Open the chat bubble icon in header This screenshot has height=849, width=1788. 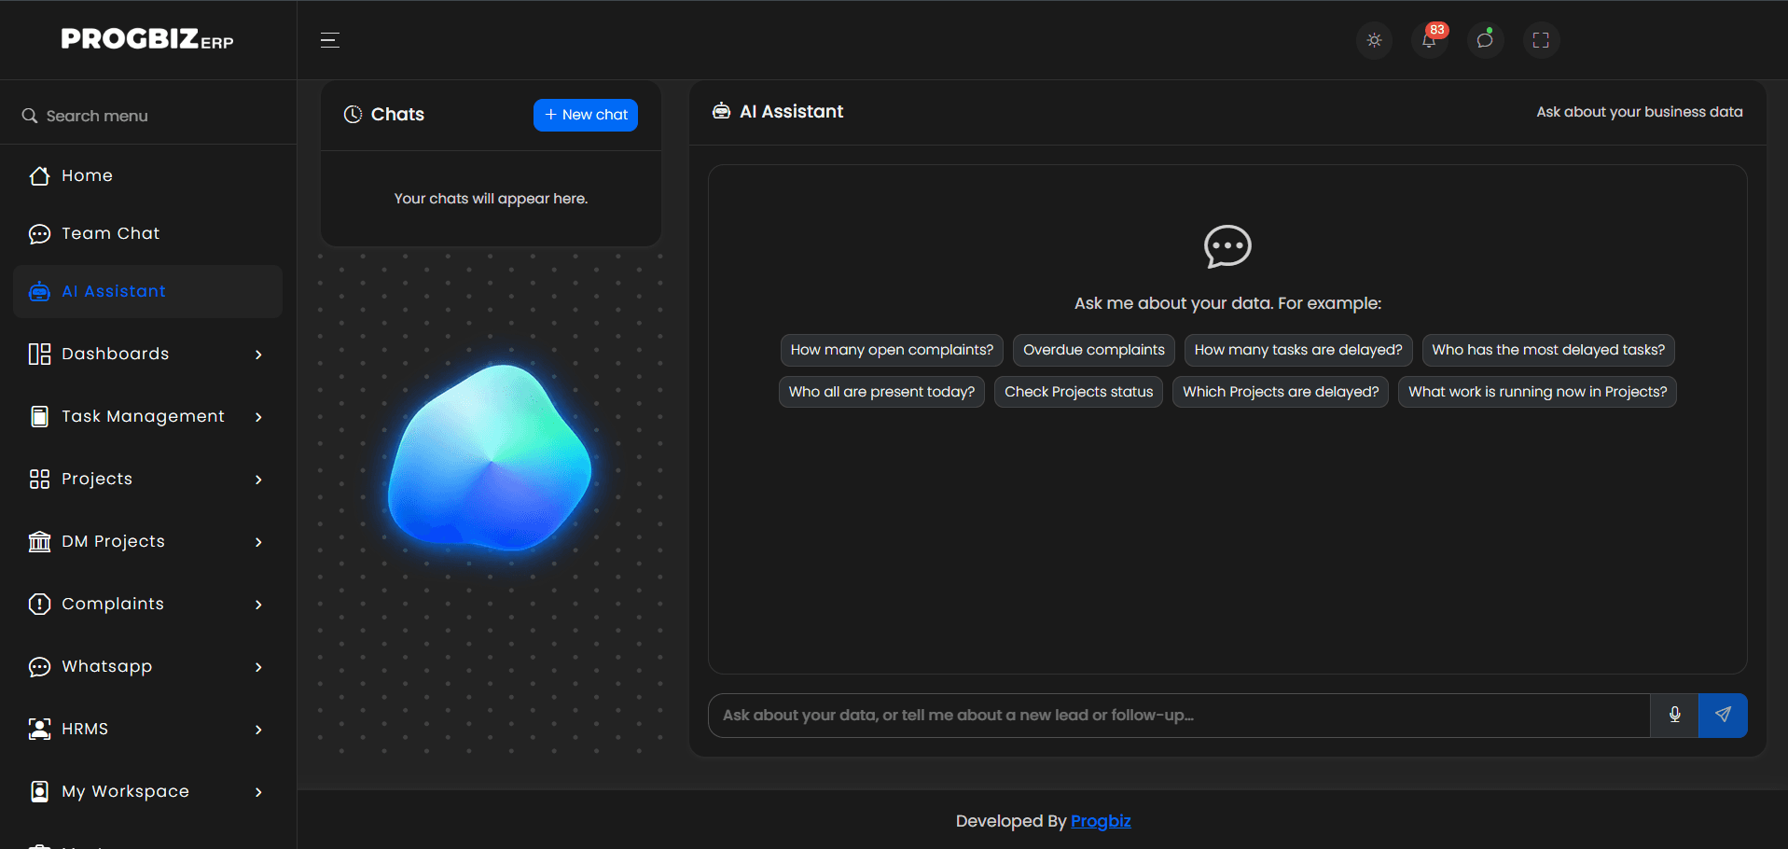[1485, 40]
